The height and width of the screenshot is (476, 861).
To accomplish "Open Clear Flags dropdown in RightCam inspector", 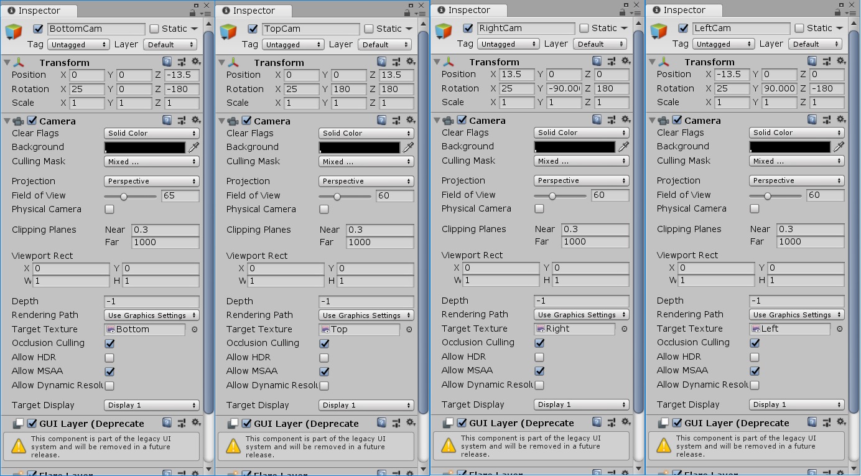I will pyautogui.click(x=582, y=133).
